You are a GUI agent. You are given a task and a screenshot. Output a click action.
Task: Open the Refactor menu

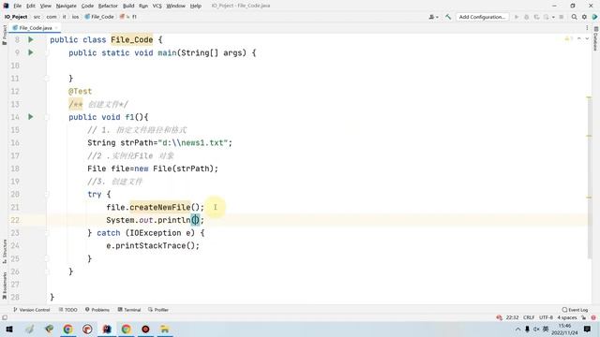tap(108, 6)
